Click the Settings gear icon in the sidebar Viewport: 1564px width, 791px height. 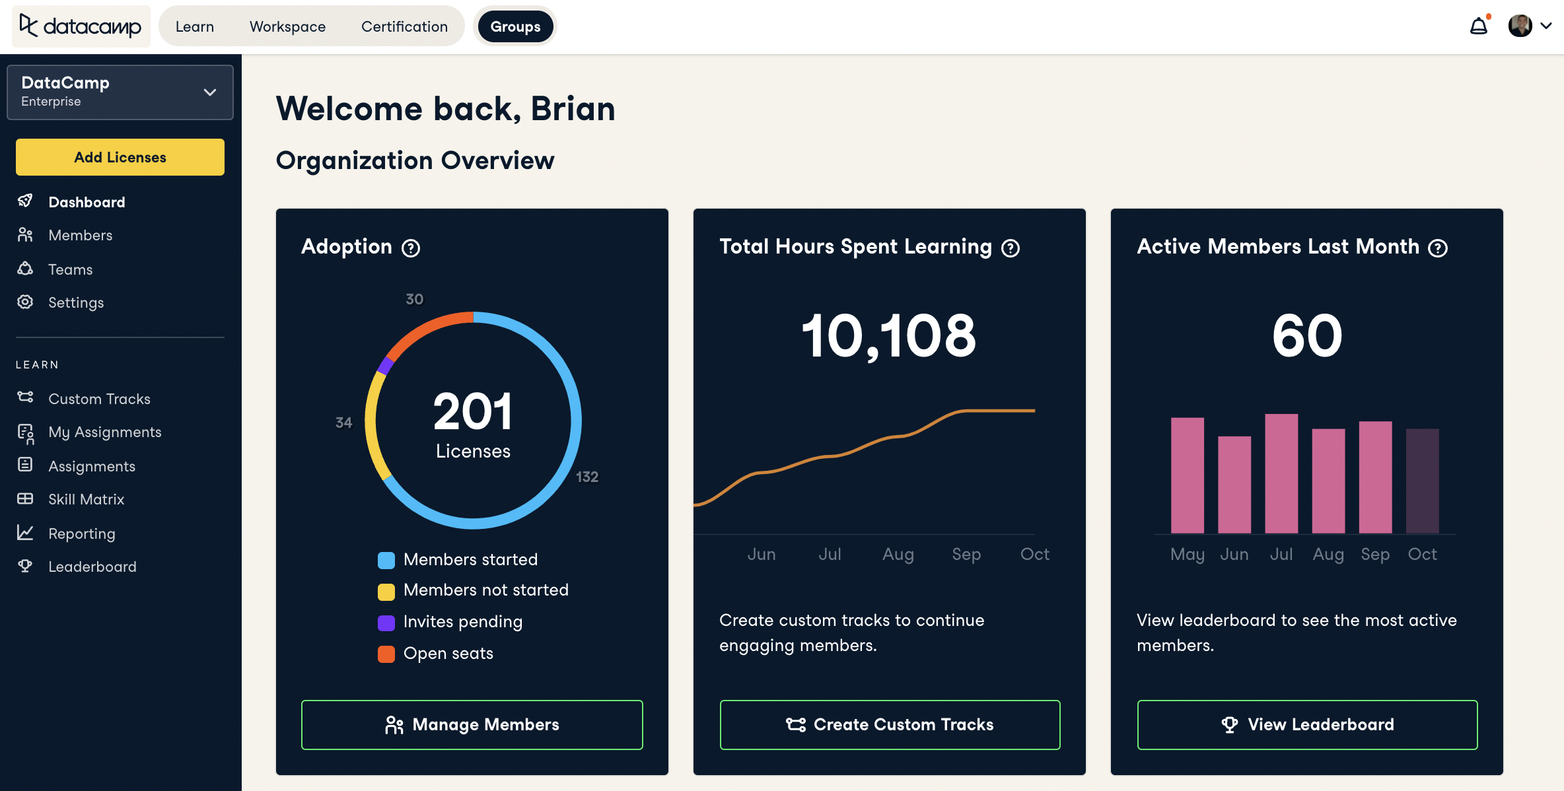coord(25,302)
